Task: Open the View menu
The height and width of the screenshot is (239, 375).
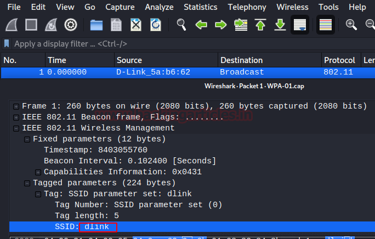Action: pyautogui.click(x=65, y=7)
